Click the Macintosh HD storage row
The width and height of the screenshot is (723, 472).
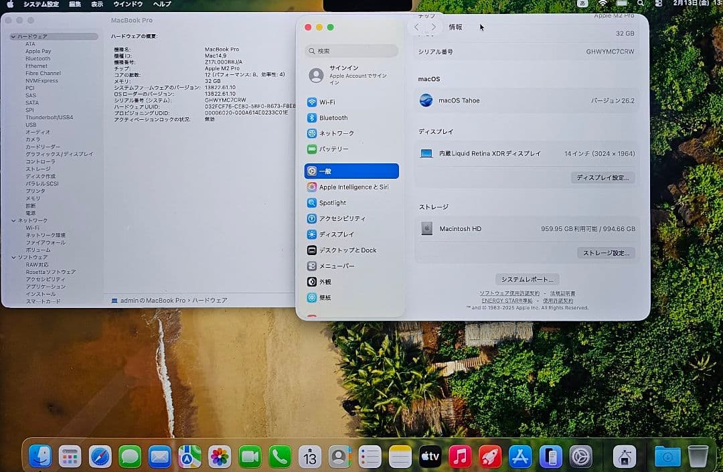click(x=527, y=228)
